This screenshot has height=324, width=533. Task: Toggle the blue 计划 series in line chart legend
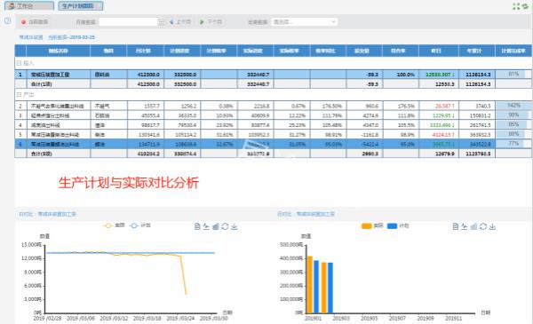[x=140, y=225]
